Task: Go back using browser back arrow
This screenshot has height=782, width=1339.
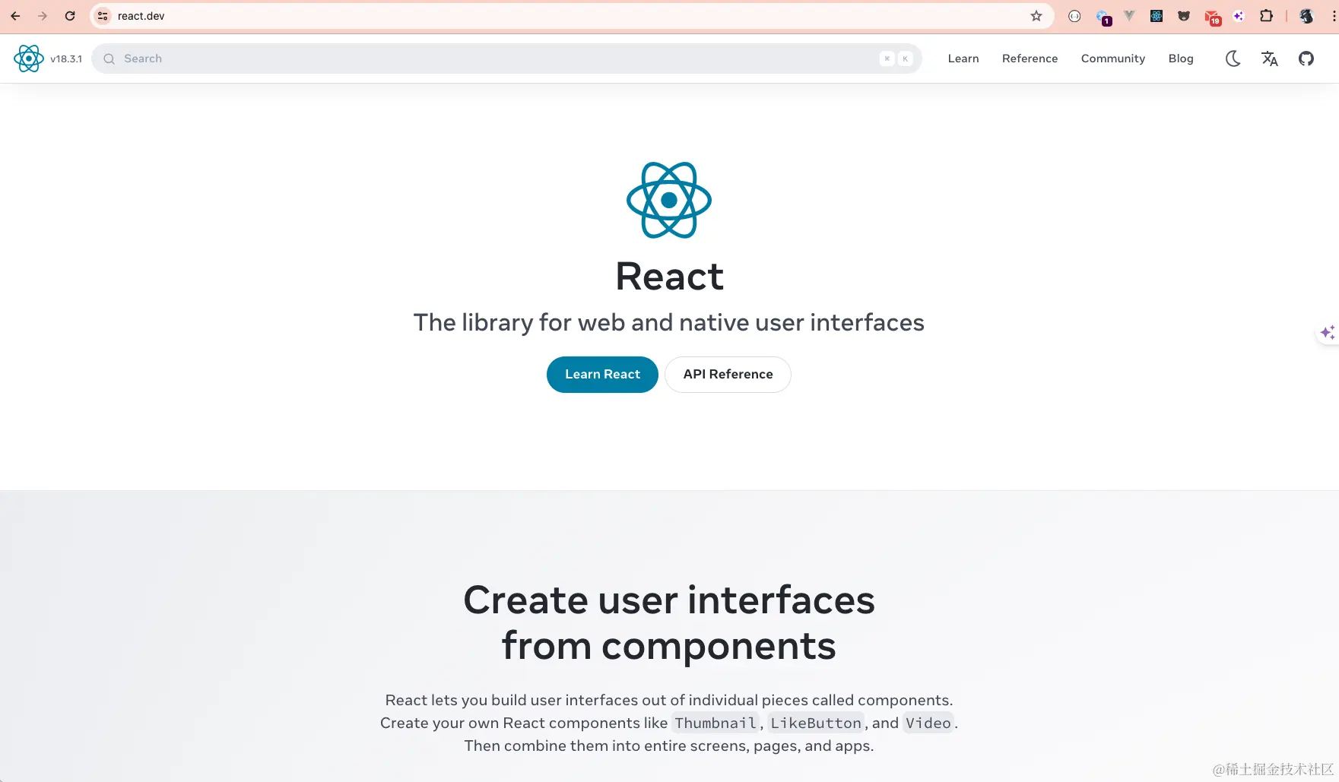Action: (x=15, y=16)
